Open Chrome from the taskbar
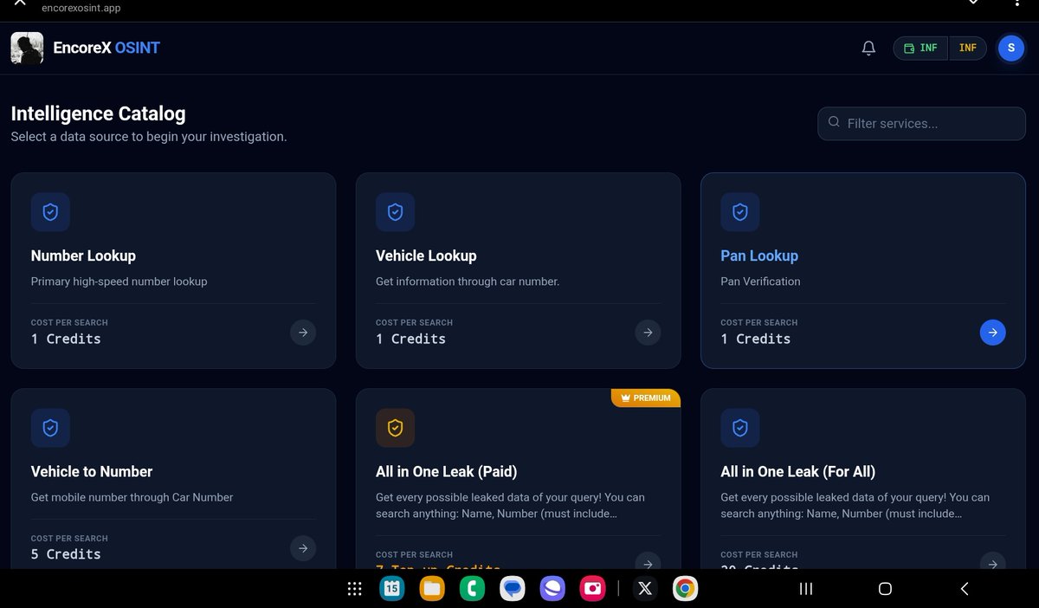1039x608 pixels. tap(685, 589)
